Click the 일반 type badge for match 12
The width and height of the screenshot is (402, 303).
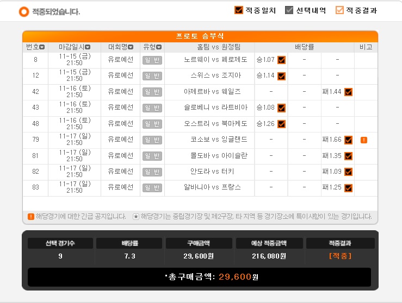tap(152, 76)
